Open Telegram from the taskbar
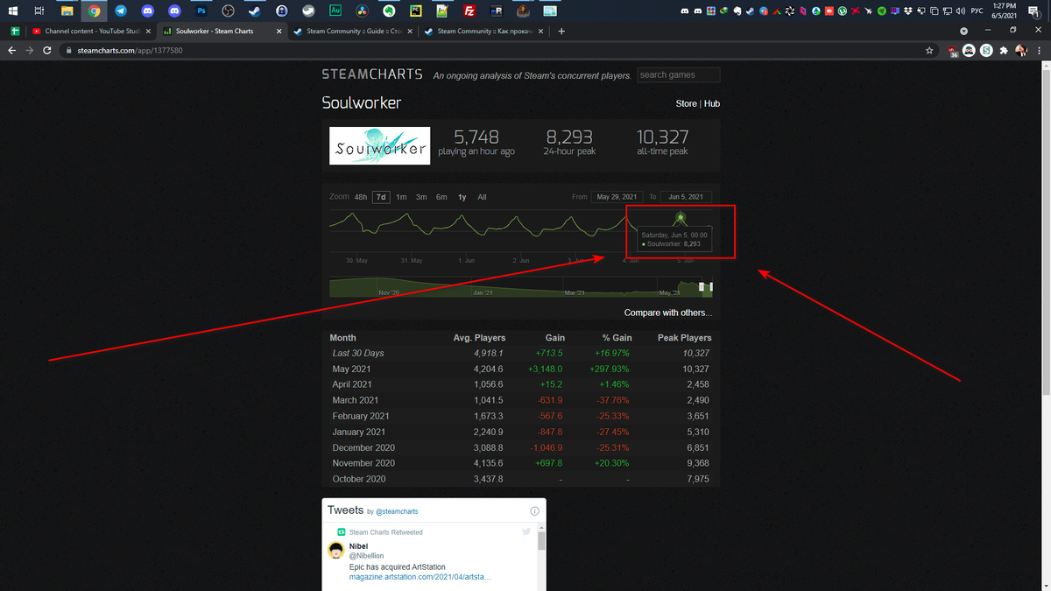The width and height of the screenshot is (1051, 591). (x=121, y=11)
